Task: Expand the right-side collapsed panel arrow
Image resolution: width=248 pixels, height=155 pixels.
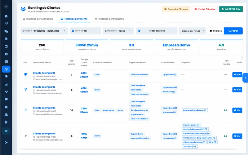Action: point(245,78)
